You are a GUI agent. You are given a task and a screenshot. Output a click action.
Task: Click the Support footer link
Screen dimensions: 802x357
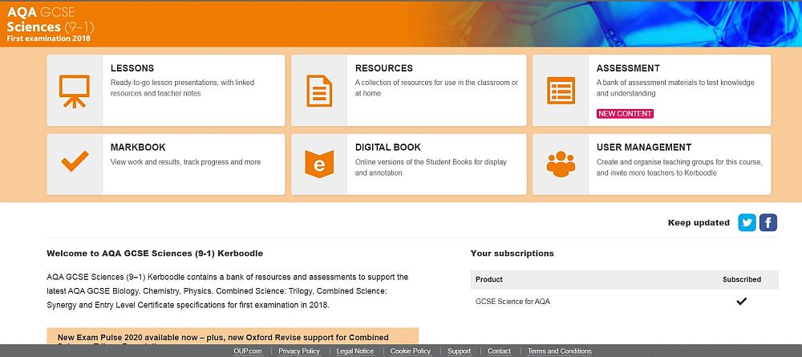coord(459,351)
